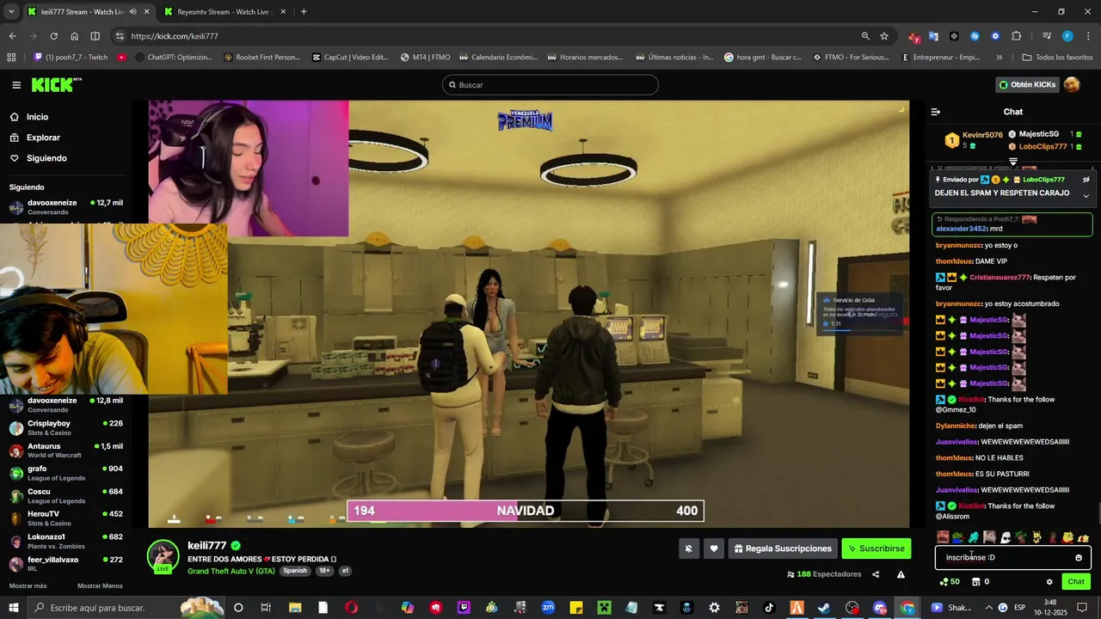The width and height of the screenshot is (1101, 619).
Task: Expand the pinned message chevron
Action: (x=1086, y=196)
